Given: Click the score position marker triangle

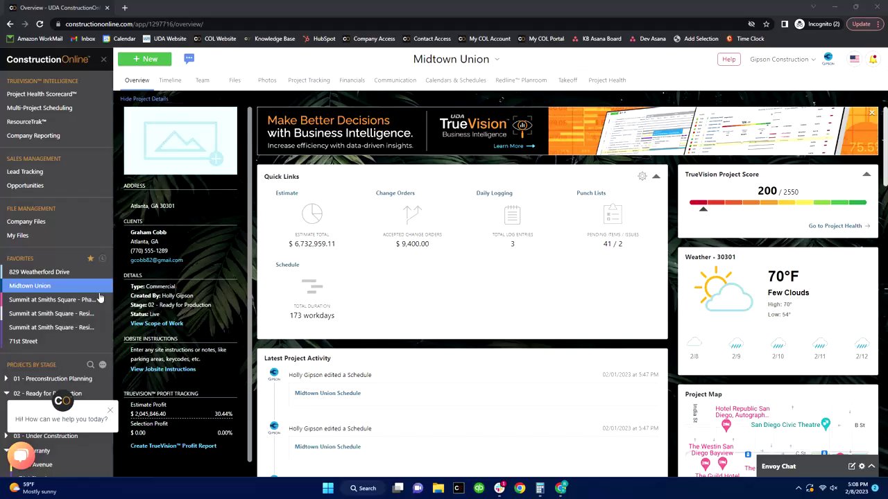Looking at the screenshot, I should [x=703, y=209].
